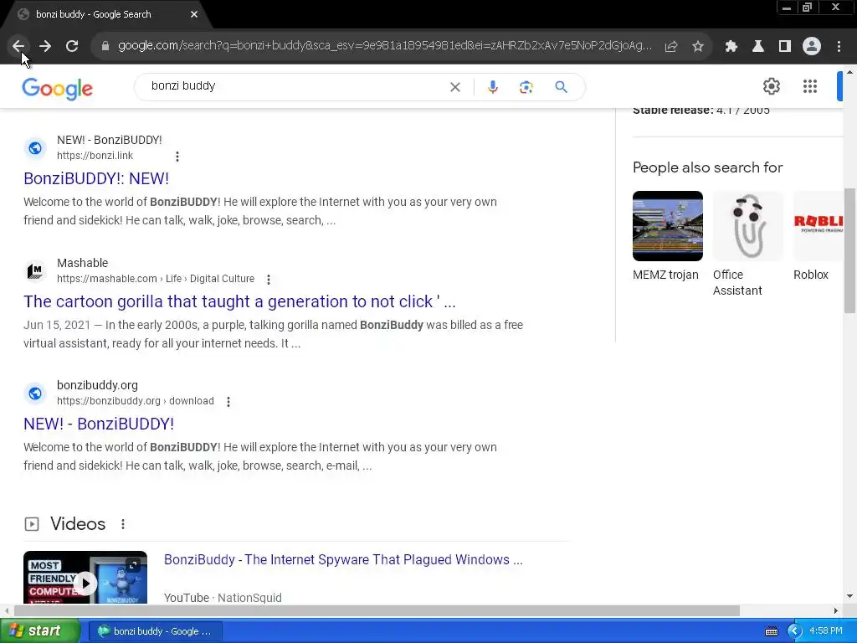
Task: Reload the Google search page
Action: click(72, 46)
